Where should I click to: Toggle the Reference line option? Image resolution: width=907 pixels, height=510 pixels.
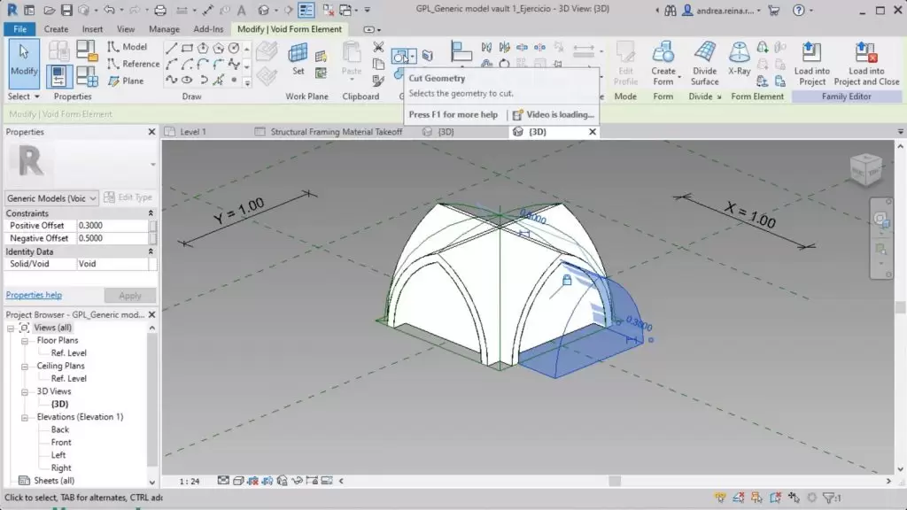tap(133, 64)
